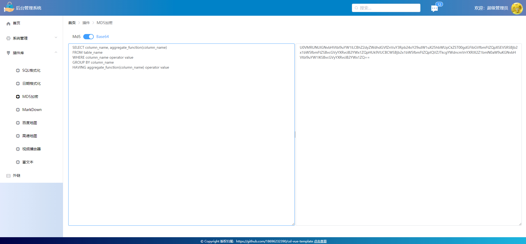
Task: Click the icon next to 高德地图
Action: (18, 136)
